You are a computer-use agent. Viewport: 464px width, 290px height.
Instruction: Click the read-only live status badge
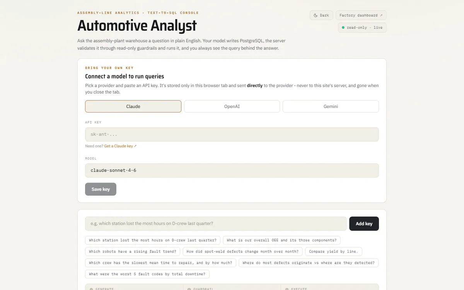pos(362,28)
